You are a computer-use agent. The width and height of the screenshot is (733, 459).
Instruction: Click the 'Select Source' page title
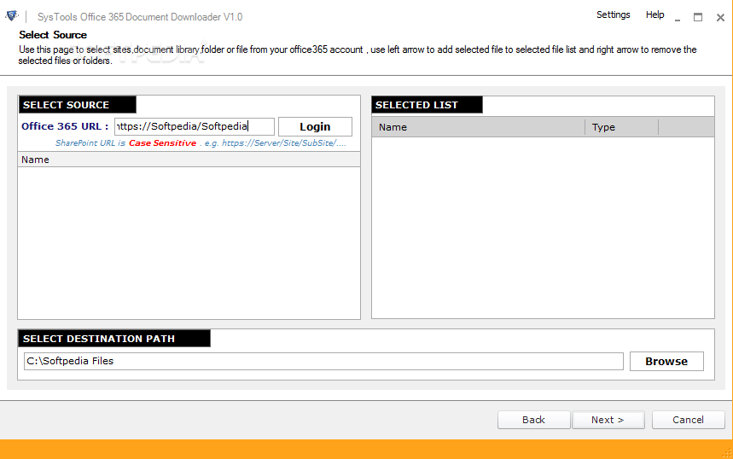click(53, 35)
